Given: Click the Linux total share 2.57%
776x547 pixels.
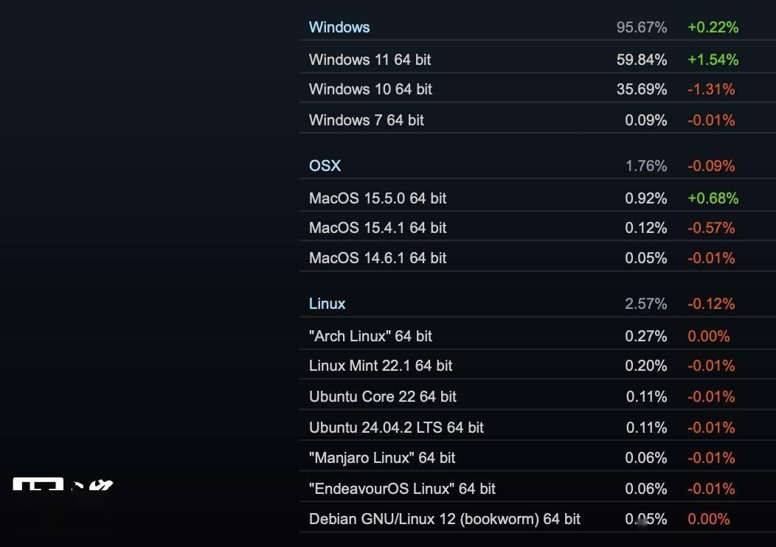Looking at the screenshot, I should click(x=646, y=304).
